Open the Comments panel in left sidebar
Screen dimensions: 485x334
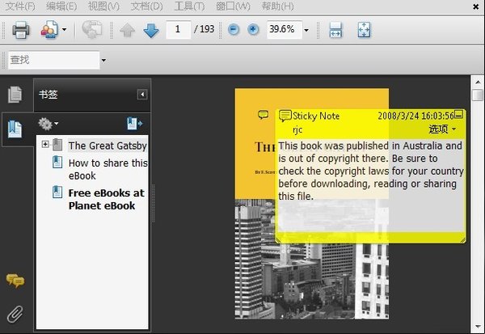click(x=15, y=281)
